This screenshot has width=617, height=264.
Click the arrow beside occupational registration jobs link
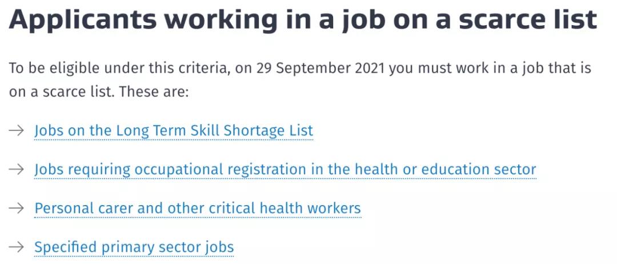17,170
